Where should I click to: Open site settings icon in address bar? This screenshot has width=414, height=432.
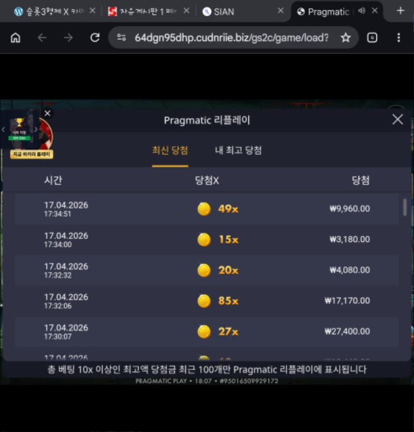122,38
